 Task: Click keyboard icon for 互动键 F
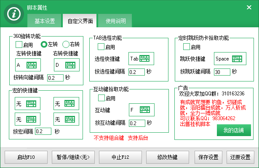click(145, 110)
